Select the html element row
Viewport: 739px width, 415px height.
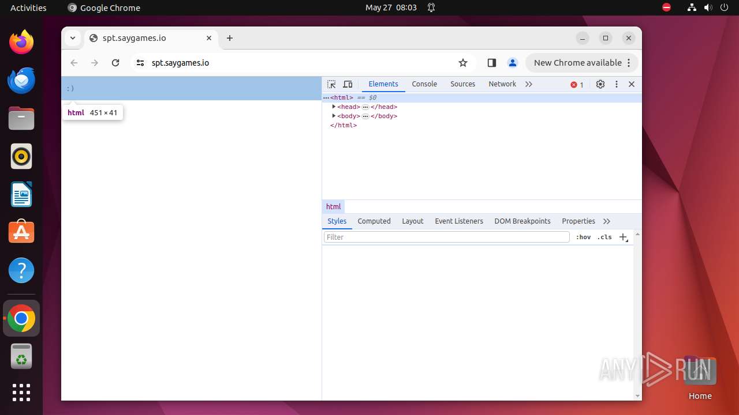(482, 98)
